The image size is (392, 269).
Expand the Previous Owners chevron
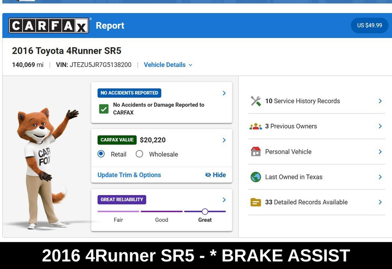(380, 126)
